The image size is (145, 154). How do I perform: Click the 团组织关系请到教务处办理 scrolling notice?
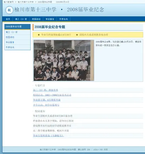pos(94,35)
